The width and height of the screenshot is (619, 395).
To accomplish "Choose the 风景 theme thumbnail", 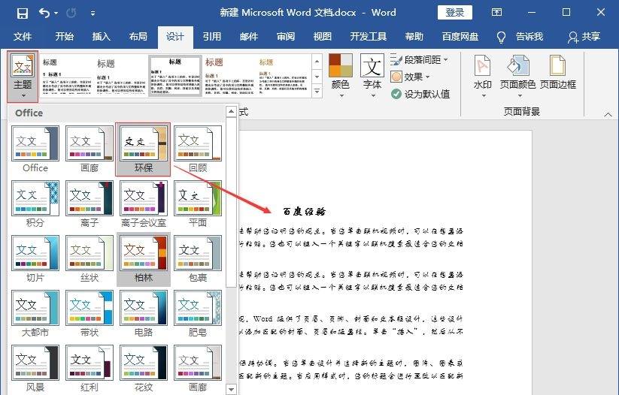I will (35, 369).
